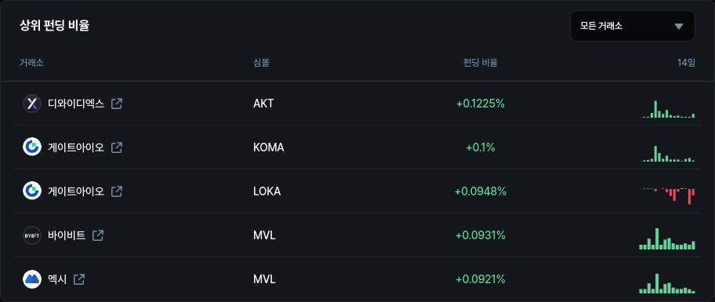Screen dimensions: 715x302
Task: Sort by 거래소 column header
Action: [31, 63]
